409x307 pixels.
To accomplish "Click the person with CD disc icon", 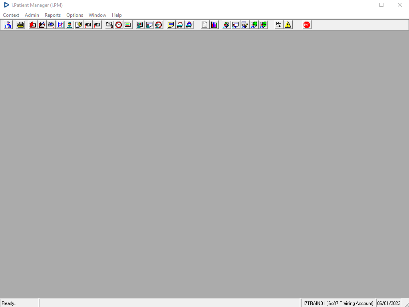I will [x=226, y=25].
